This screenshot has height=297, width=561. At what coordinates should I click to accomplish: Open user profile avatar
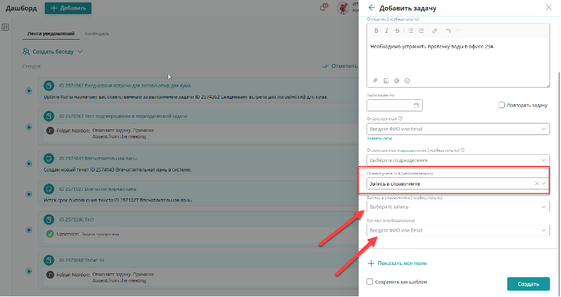[343, 8]
